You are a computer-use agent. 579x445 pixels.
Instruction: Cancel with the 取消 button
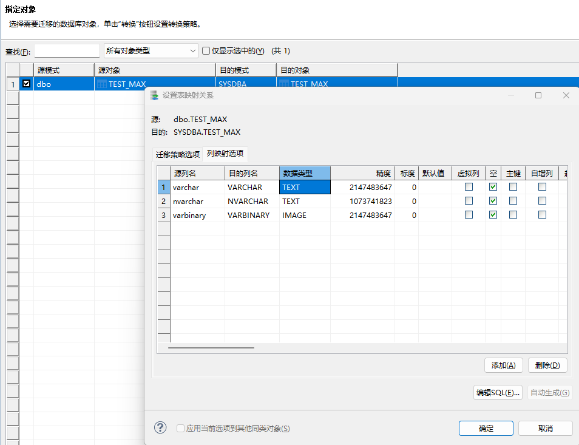click(x=546, y=429)
